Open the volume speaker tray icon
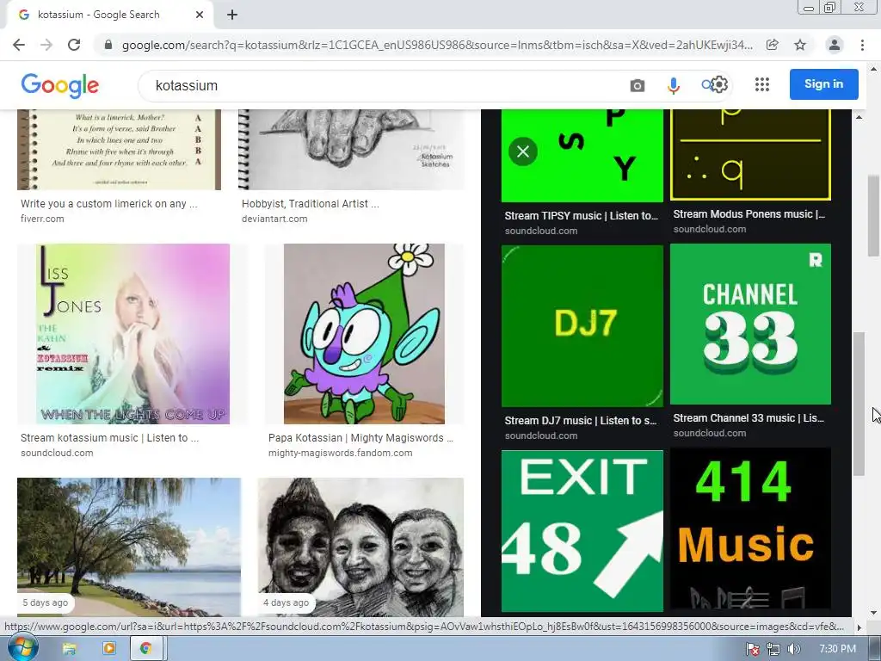Viewport: 881px width, 661px height. click(793, 649)
